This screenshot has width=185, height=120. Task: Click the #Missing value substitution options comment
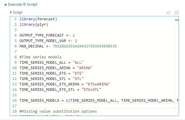click(58, 111)
